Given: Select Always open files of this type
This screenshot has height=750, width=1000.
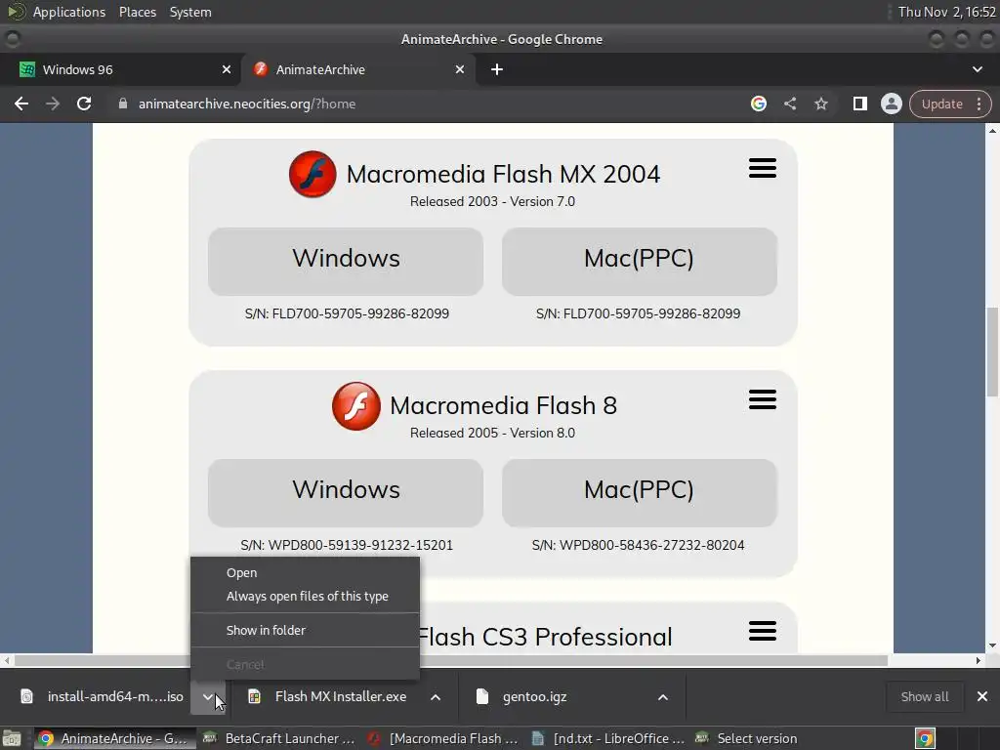Looking at the screenshot, I should tap(305, 597).
